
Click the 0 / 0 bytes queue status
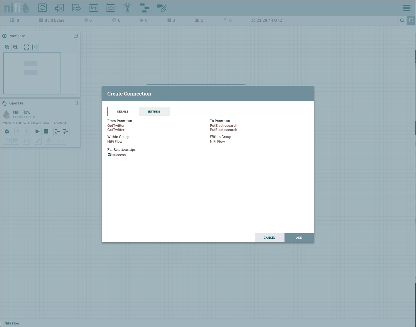pyautogui.click(x=52, y=20)
